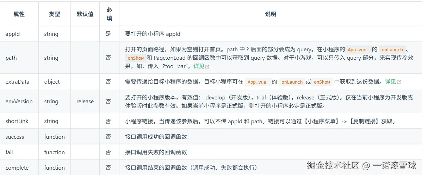Select the 默认值 column header

click(85, 14)
